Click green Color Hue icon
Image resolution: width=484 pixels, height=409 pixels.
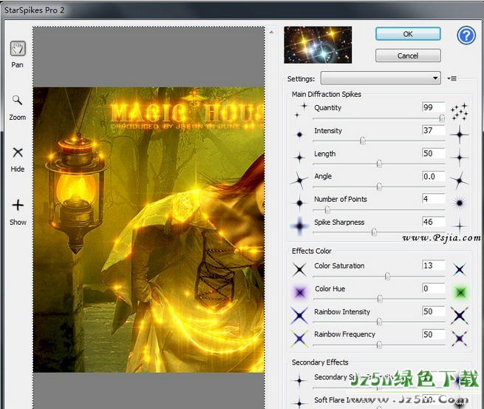tap(460, 292)
